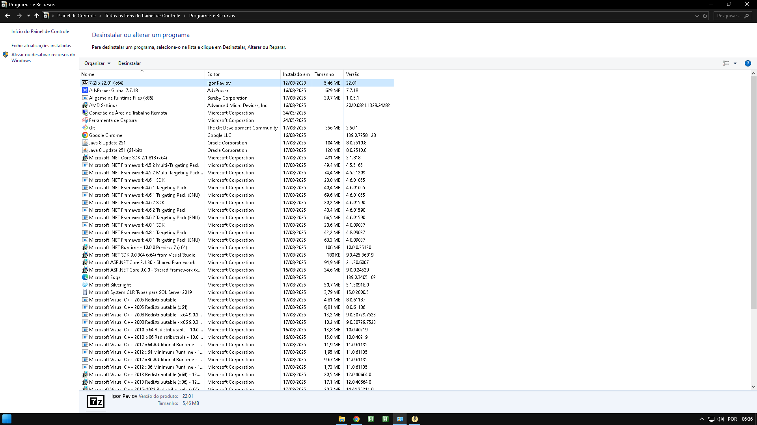Image resolution: width=757 pixels, height=425 pixels.
Task: Open the help button with question mark
Action: click(748, 63)
